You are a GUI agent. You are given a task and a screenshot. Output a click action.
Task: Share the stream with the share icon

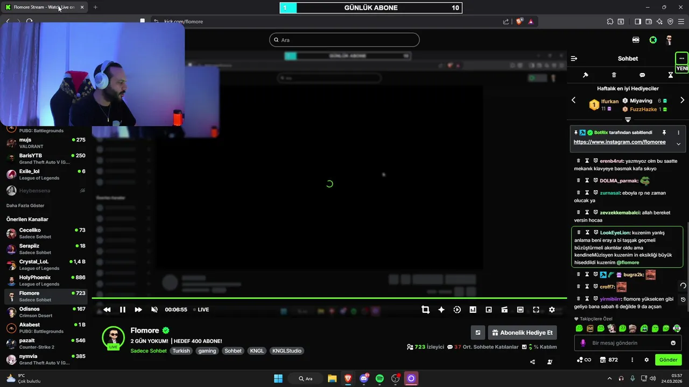pyautogui.click(x=532, y=362)
